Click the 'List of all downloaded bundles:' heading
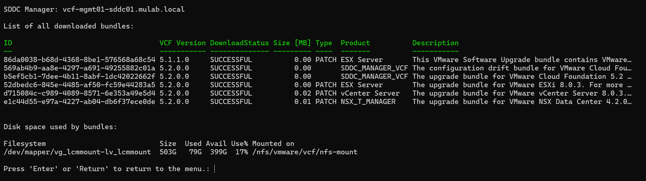This screenshot has width=646, height=181. [69, 26]
